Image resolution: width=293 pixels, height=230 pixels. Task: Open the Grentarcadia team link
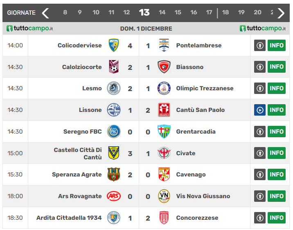coord(196,132)
